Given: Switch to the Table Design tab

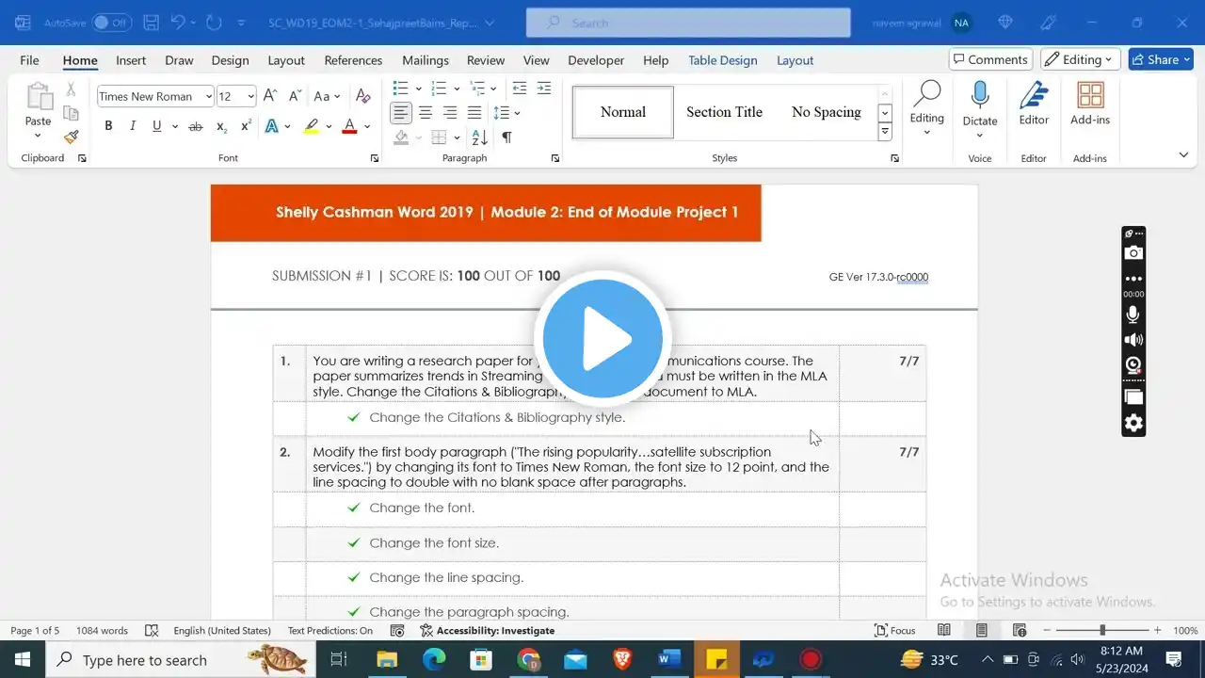Looking at the screenshot, I should click(722, 60).
